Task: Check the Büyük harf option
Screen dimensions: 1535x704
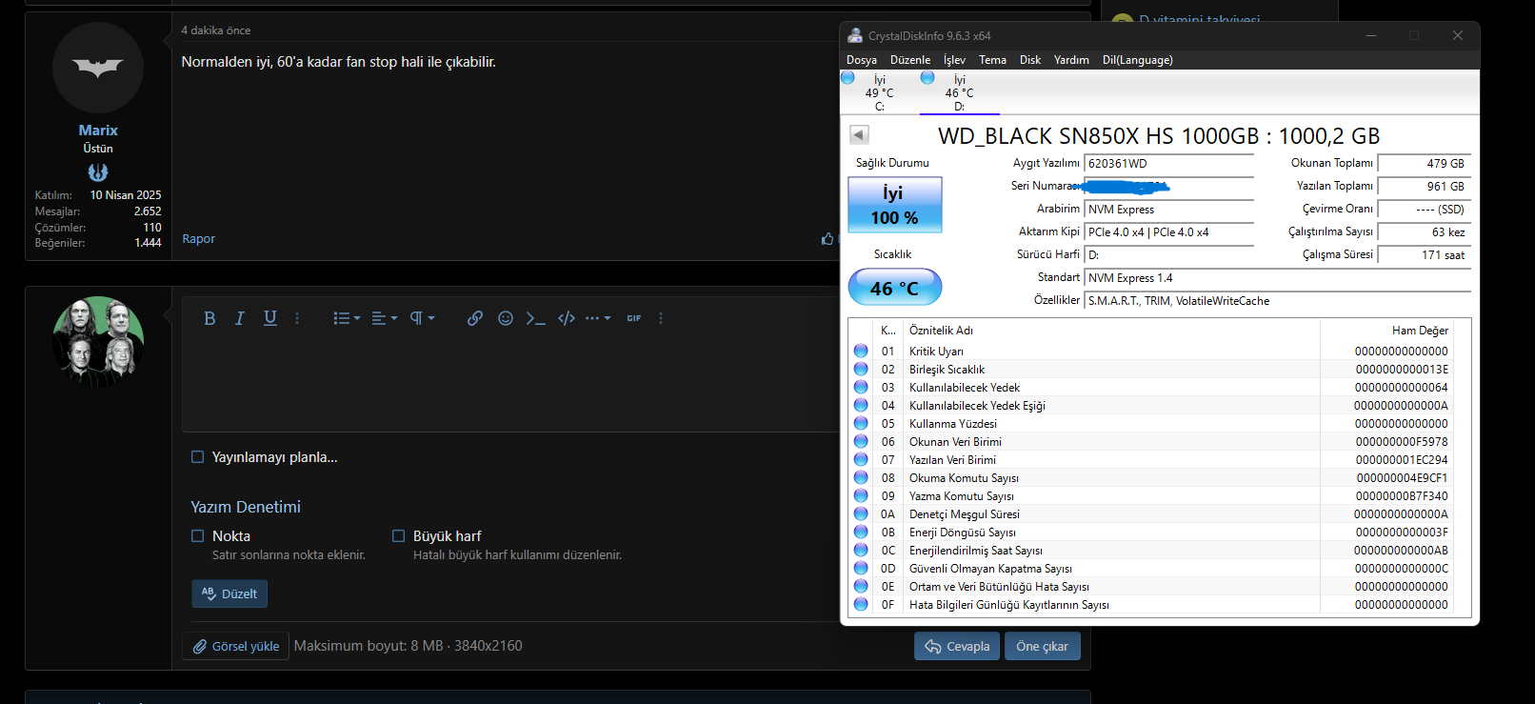Action: pos(399,536)
